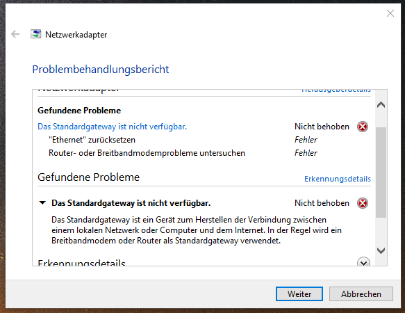This screenshot has height=313, width=405.
Task: Click the 'Fehler' status beside Ethernet zurücksetzen
Action: tap(306, 140)
